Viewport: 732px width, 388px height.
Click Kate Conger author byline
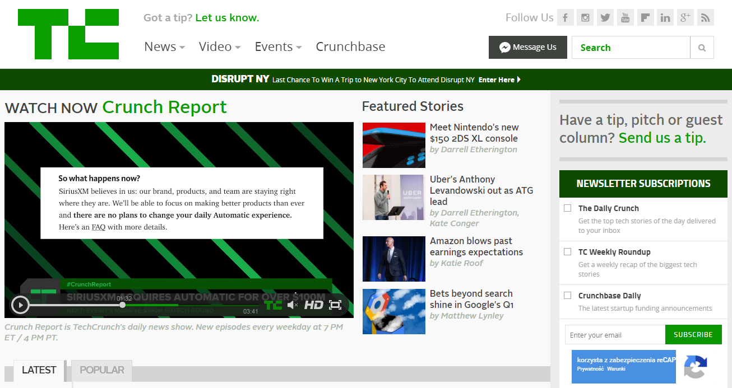tap(455, 223)
